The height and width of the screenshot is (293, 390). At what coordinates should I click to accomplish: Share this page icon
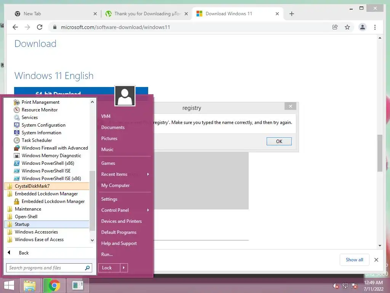[335, 27]
